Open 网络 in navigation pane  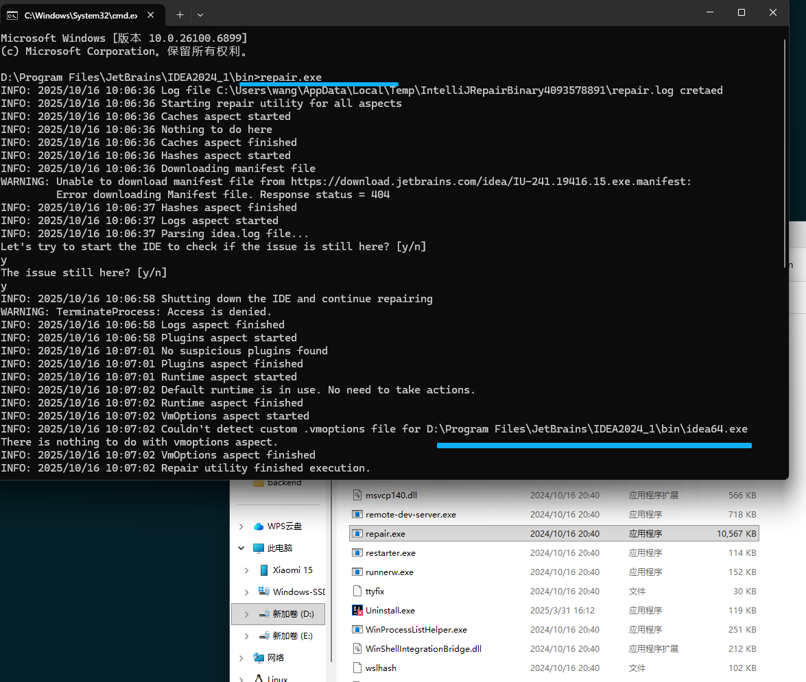point(276,657)
